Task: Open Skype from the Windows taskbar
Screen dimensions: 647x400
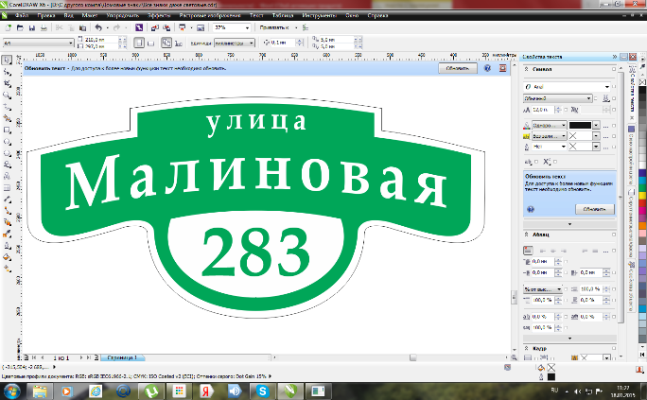Action: click(263, 391)
